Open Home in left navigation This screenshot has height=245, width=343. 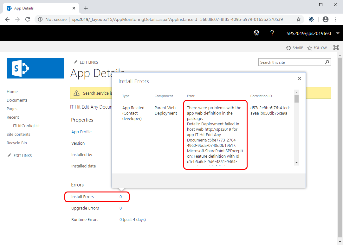[x=12, y=92]
